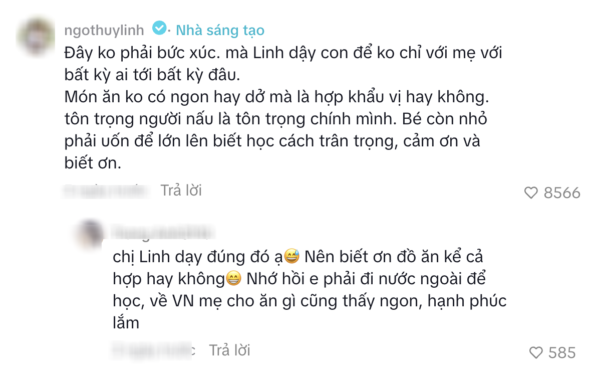The height and width of the screenshot is (374, 591).
Task: Click the 8566 like counter
Action: tap(562, 192)
